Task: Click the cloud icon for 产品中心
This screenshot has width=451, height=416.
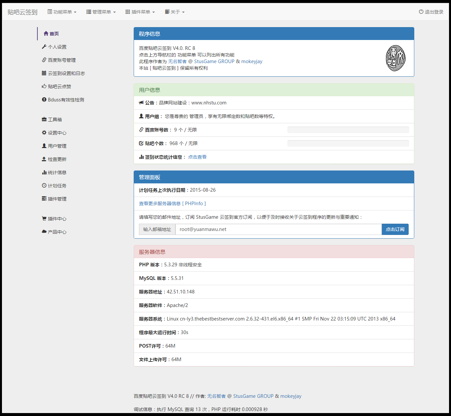Action: pos(44,232)
